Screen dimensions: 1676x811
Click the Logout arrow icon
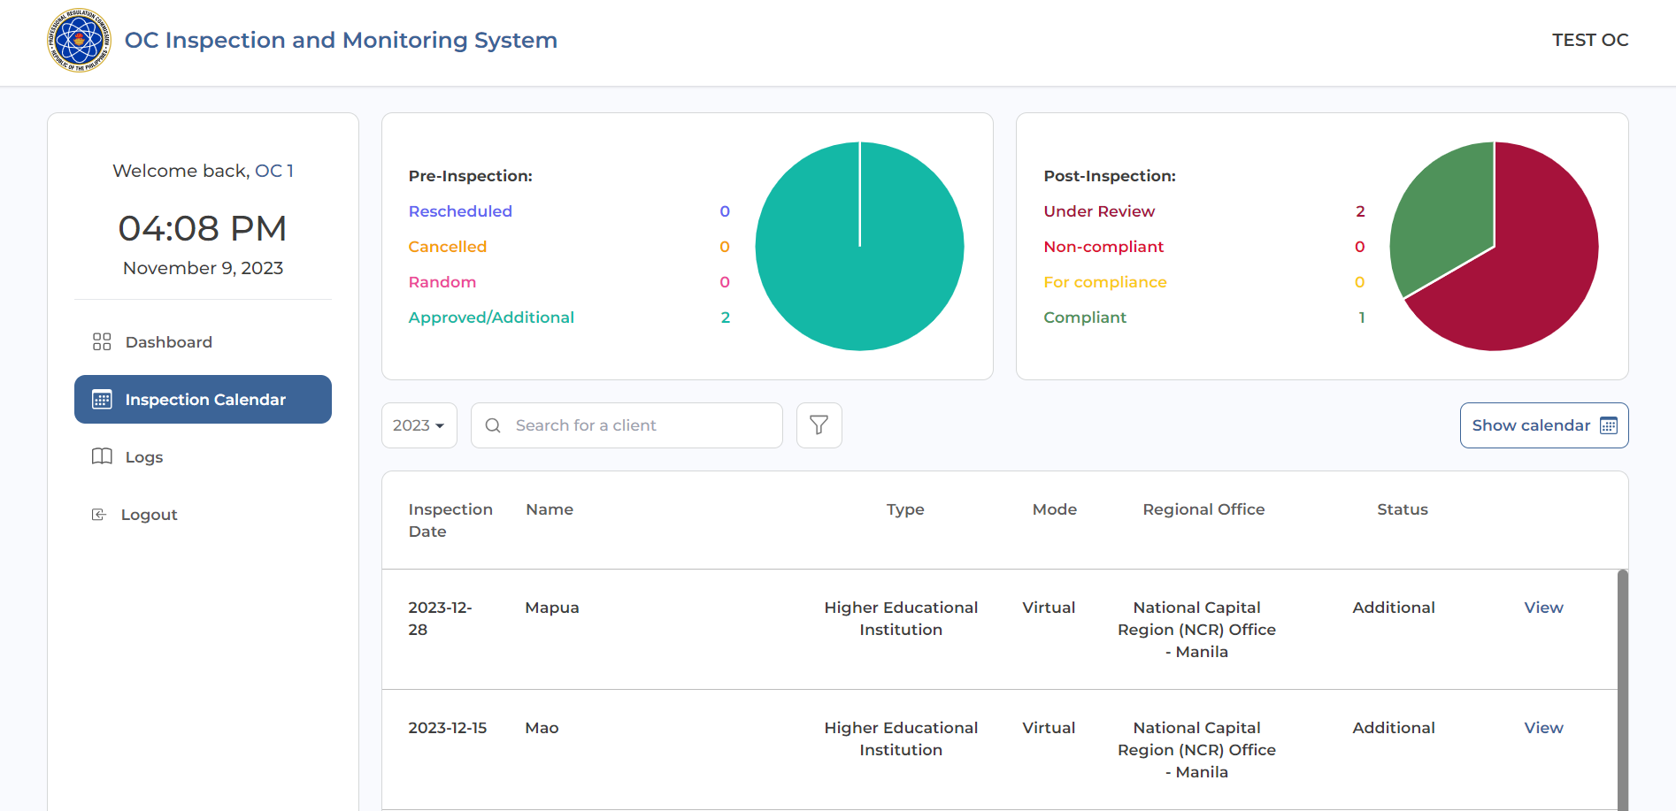coord(99,515)
